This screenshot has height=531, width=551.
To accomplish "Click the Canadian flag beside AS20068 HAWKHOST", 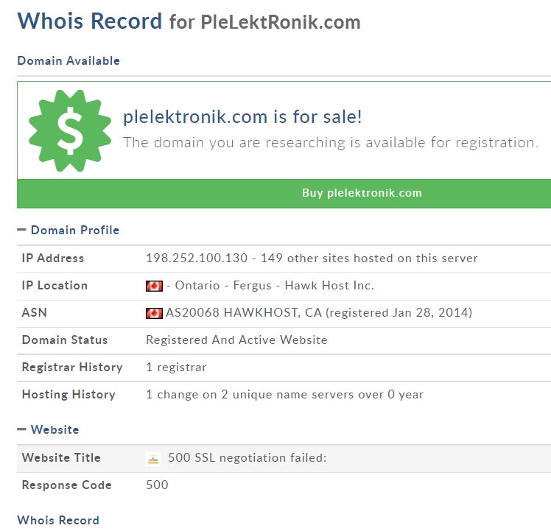I will [x=154, y=313].
